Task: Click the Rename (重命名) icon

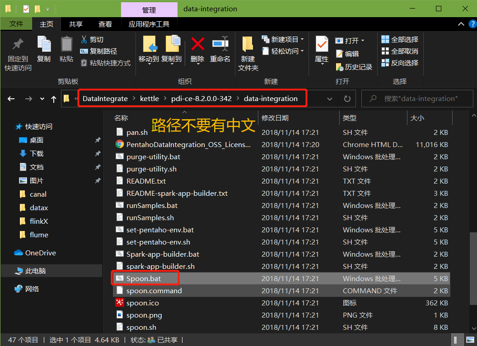Action: (220, 44)
